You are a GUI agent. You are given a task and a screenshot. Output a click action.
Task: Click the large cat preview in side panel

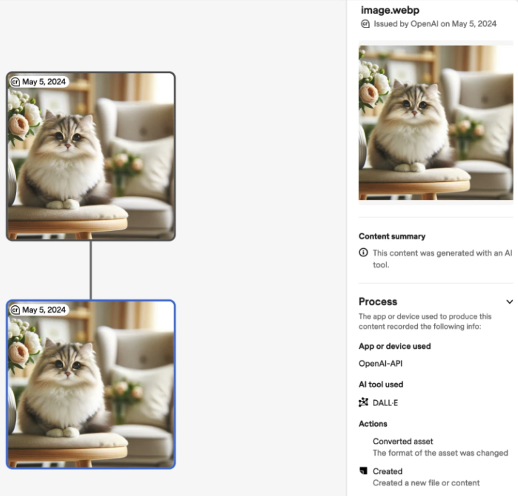click(x=436, y=123)
